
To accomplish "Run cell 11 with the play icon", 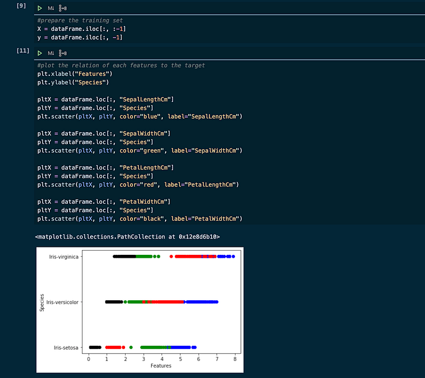I will pyautogui.click(x=40, y=53).
